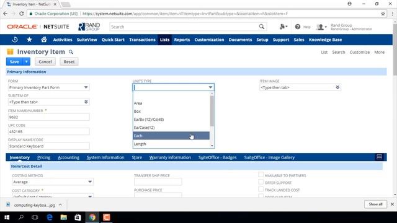397x223 pixels.
Task: Launch Edge browser from taskbar
Action: pyautogui.click(x=50, y=217)
